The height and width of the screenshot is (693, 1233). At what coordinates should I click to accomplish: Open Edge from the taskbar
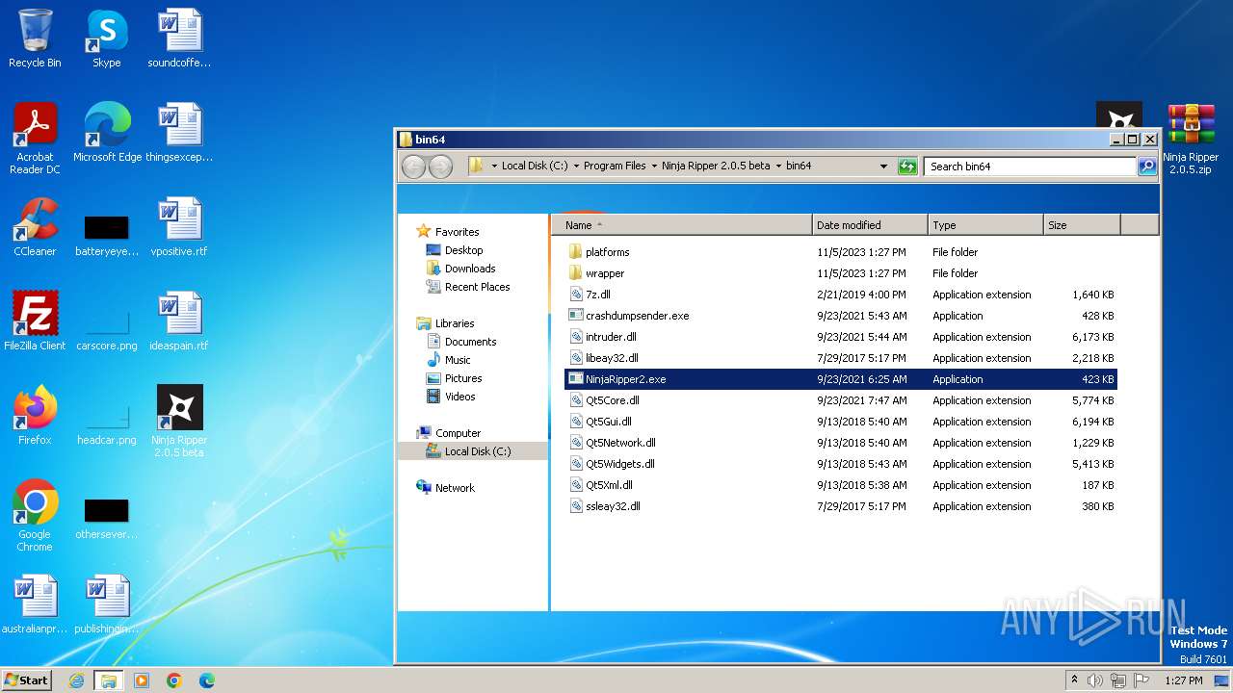pyautogui.click(x=206, y=680)
